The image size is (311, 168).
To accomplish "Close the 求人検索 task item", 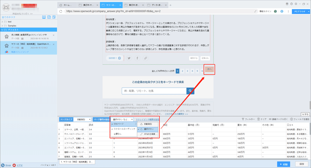I will click(54, 35).
